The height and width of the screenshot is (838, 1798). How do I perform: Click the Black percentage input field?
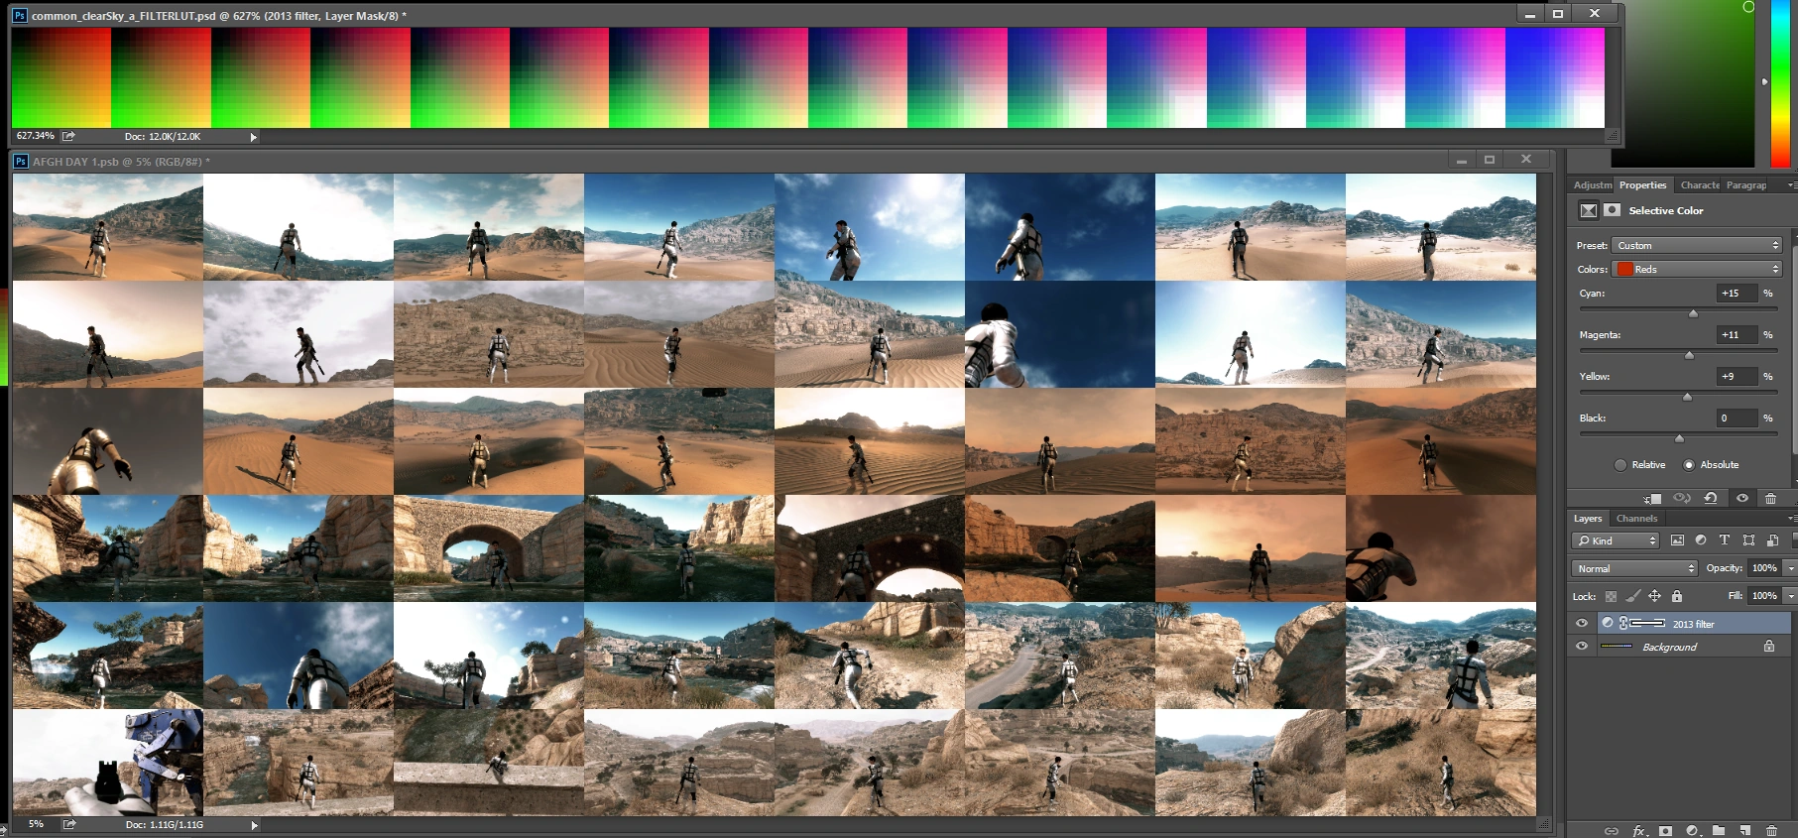click(1737, 419)
